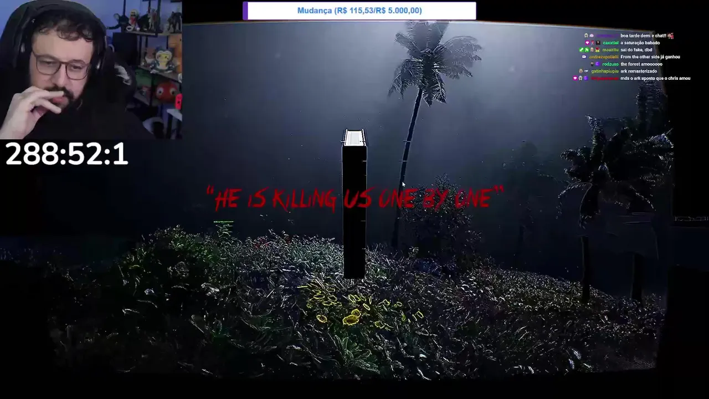
Task: Click username andrezapolielli in chat
Action: click(x=604, y=57)
